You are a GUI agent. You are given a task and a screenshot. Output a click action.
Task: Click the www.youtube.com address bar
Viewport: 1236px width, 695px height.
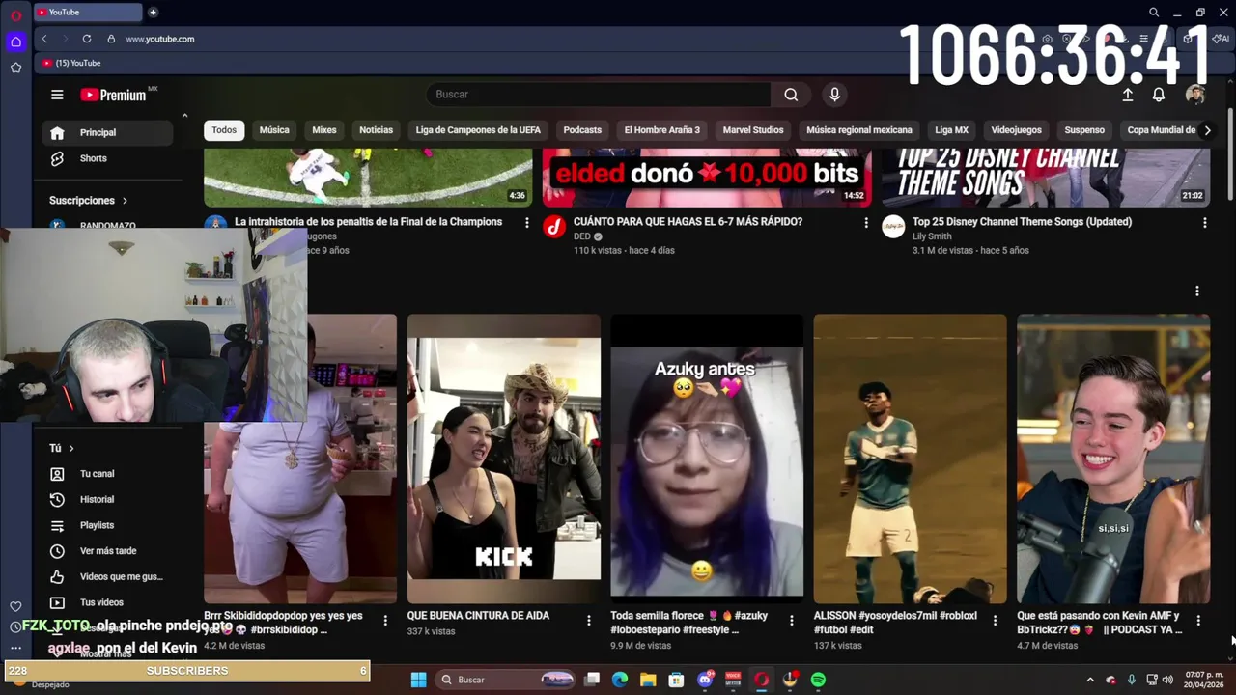(x=160, y=39)
